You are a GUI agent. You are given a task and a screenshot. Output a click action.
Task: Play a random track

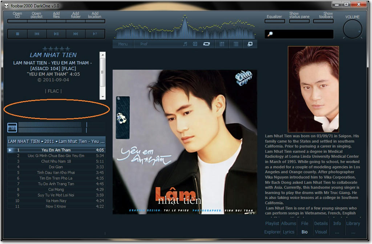click(95, 34)
